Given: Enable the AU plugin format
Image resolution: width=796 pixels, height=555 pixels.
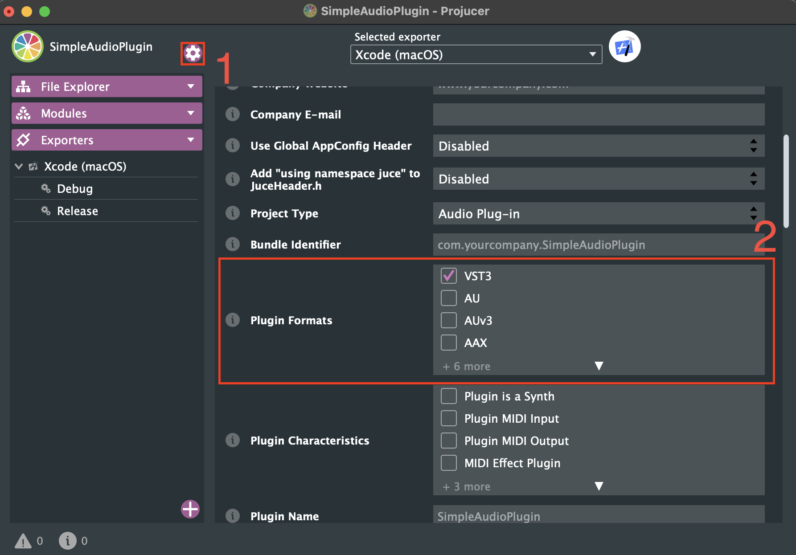Looking at the screenshot, I should tap(449, 298).
